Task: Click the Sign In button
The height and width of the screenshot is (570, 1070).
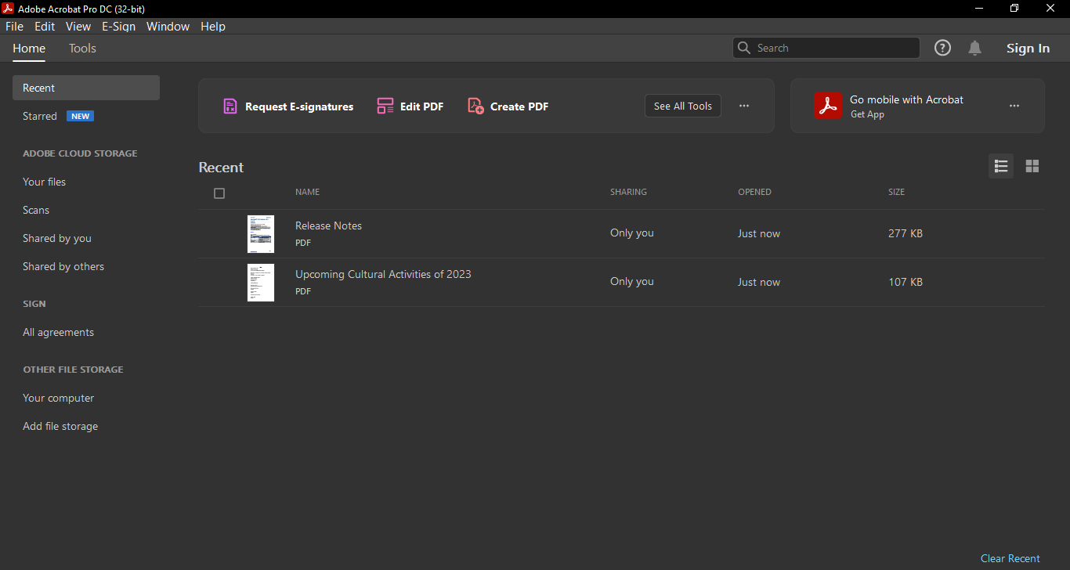Action: (x=1028, y=49)
